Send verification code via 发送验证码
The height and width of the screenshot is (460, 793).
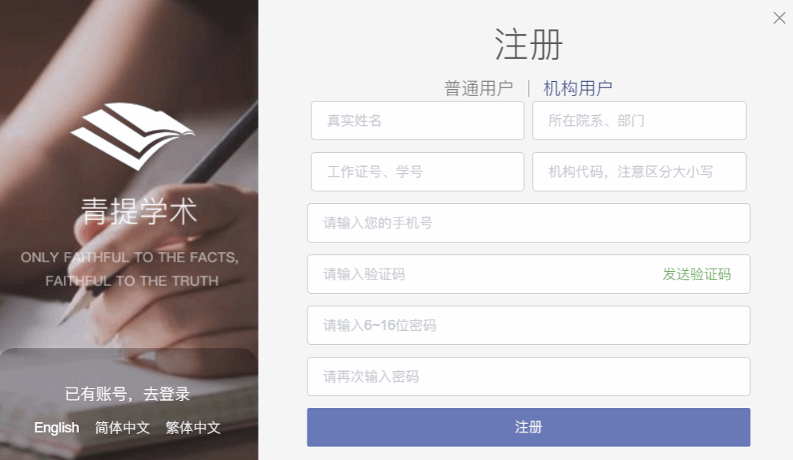[696, 274]
